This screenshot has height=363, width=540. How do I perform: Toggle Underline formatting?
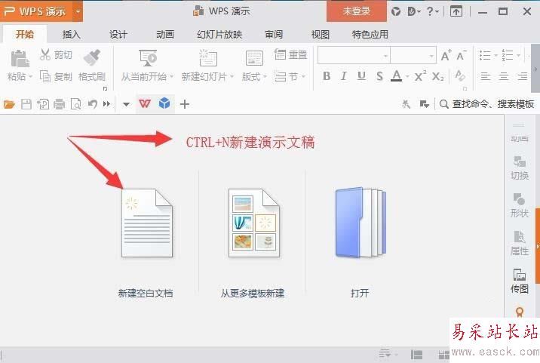click(361, 75)
